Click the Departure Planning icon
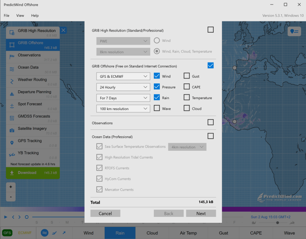This screenshot has height=239, width=306. 12,93
